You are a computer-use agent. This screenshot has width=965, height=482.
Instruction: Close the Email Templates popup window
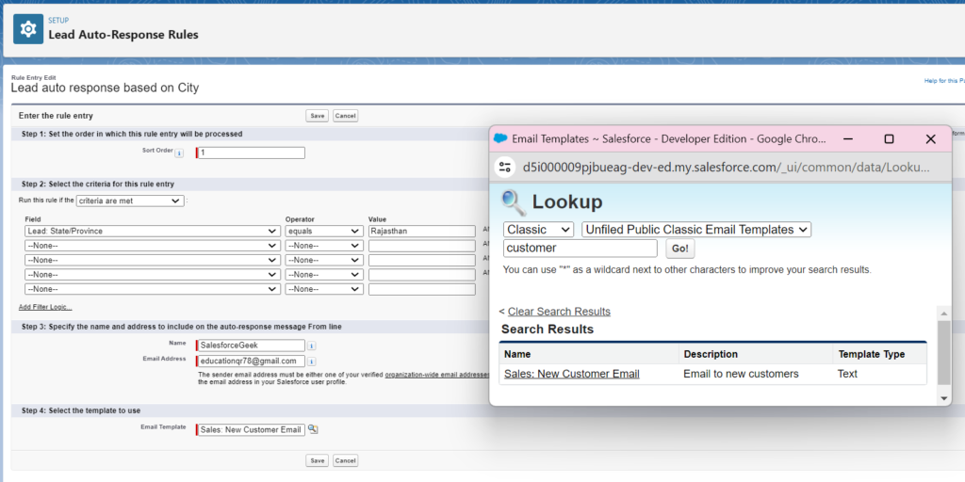tap(930, 139)
